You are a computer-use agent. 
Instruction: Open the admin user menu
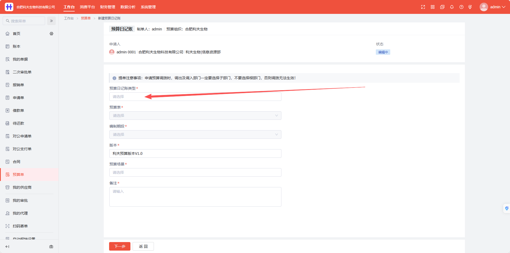point(492,7)
